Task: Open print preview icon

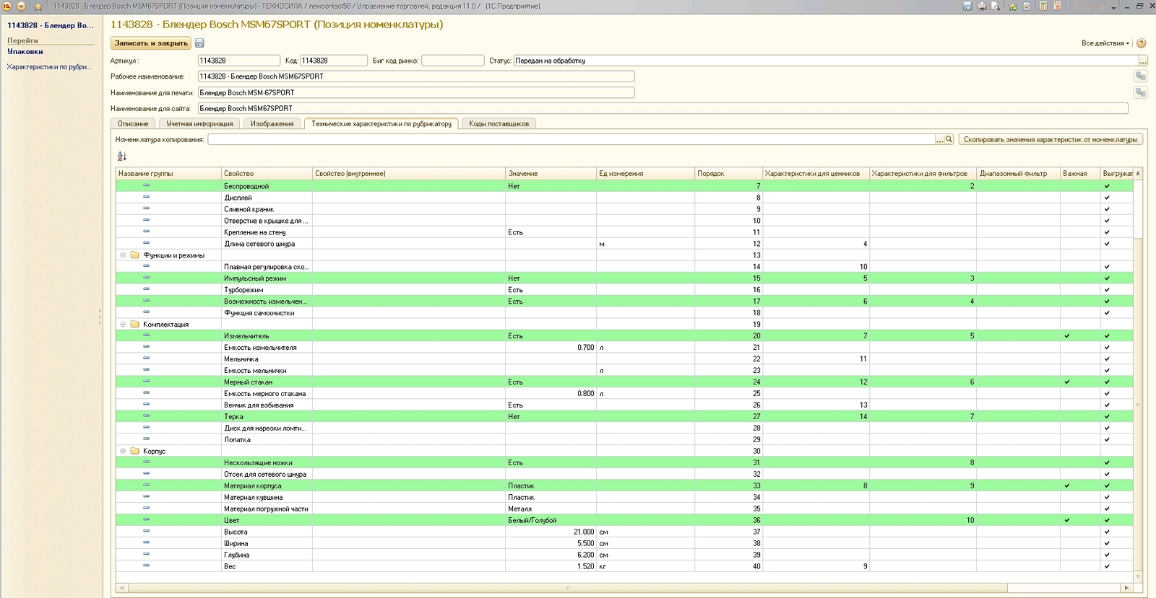Action: 996,6
